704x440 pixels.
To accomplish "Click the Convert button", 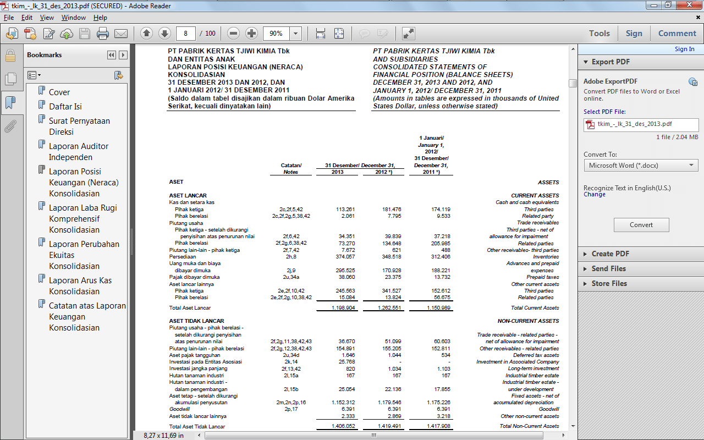I will point(641,224).
